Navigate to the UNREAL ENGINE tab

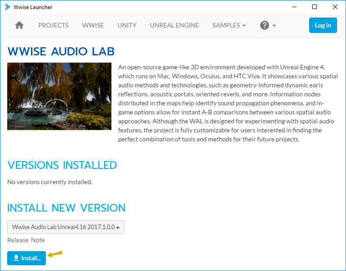(x=174, y=25)
